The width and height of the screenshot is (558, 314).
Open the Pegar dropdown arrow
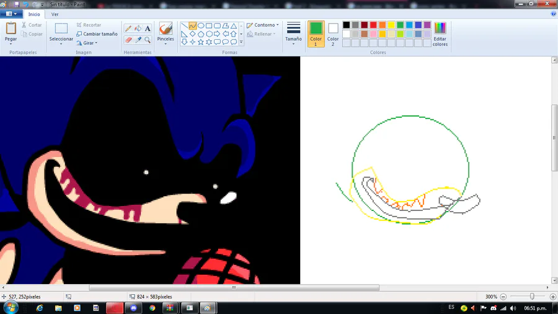click(11, 43)
